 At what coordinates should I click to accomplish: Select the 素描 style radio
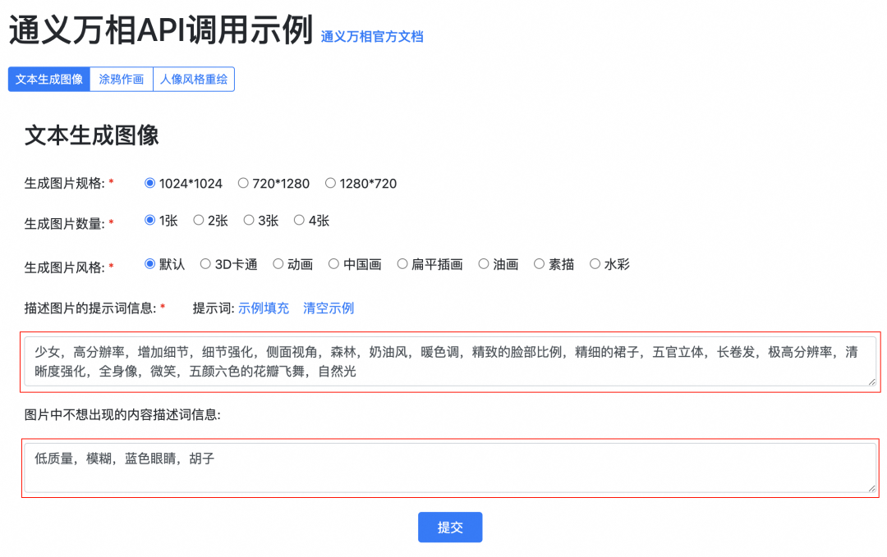coord(539,264)
